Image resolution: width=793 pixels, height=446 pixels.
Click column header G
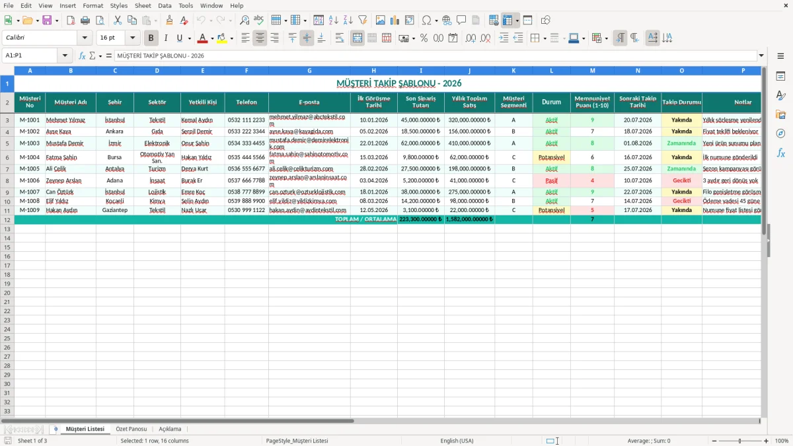pos(309,70)
